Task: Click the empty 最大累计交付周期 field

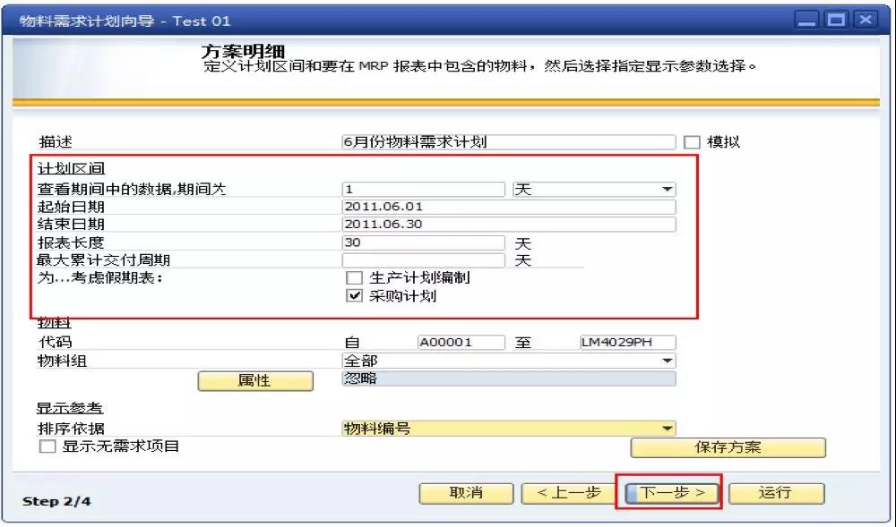Action: (423, 260)
